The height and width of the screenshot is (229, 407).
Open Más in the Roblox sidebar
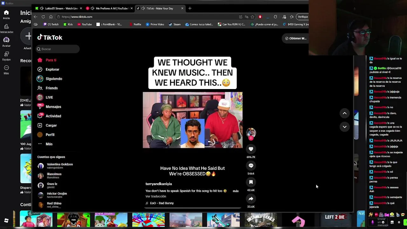6,70
